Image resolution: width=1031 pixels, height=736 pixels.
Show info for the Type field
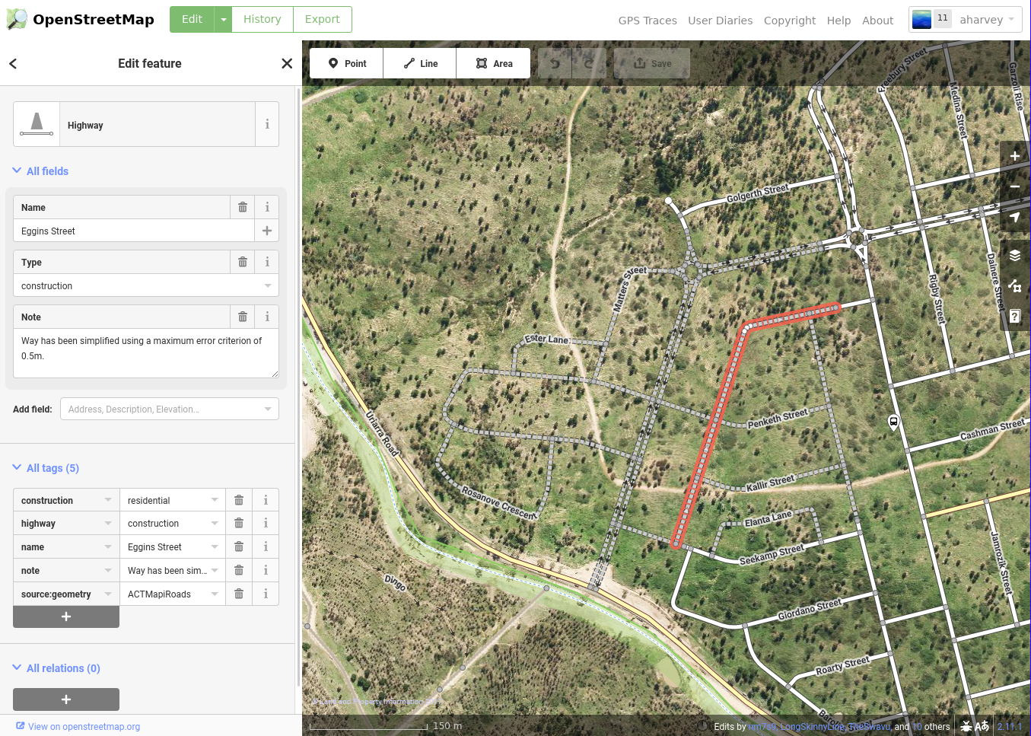[x=267, y=262]
